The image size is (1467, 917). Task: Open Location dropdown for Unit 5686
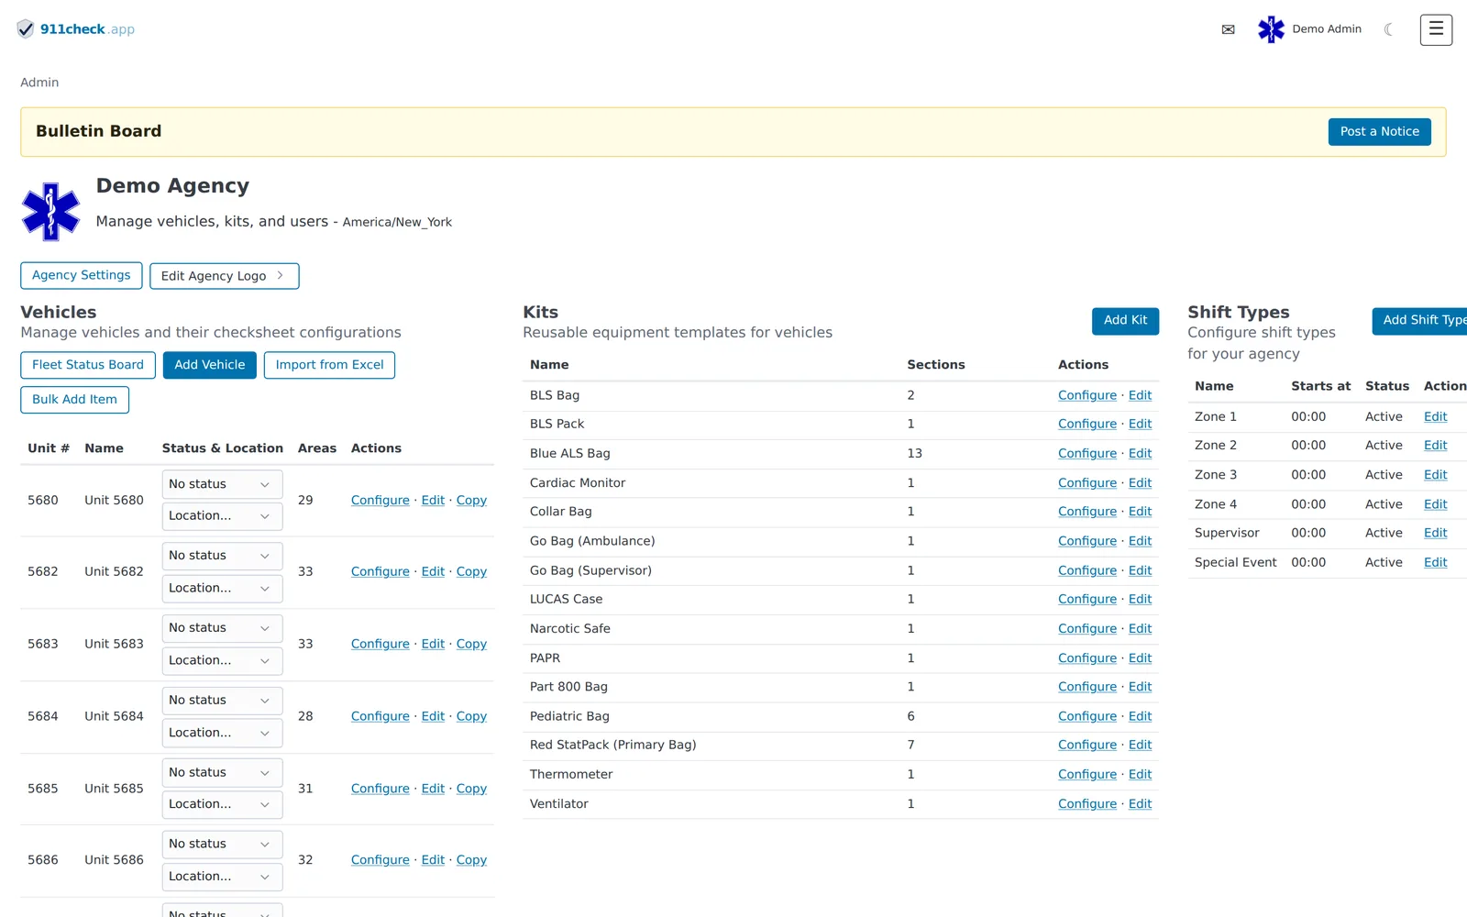[x=222, y=877]
